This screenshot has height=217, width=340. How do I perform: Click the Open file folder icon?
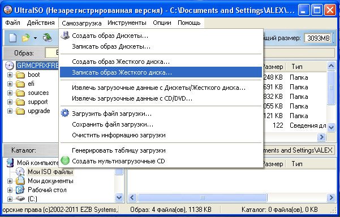pyautogui.click(x=26, y=38)
